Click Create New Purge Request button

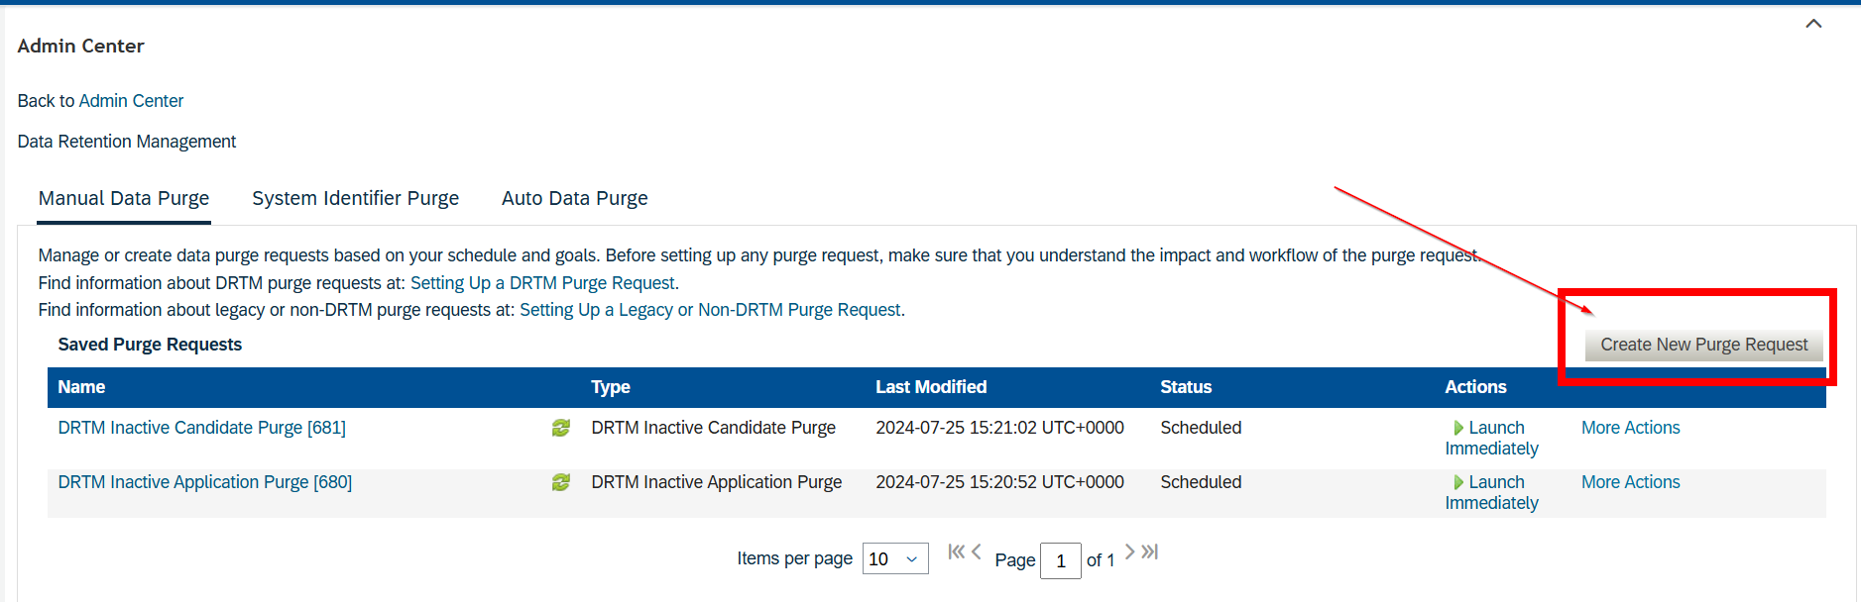point(1703,345)
